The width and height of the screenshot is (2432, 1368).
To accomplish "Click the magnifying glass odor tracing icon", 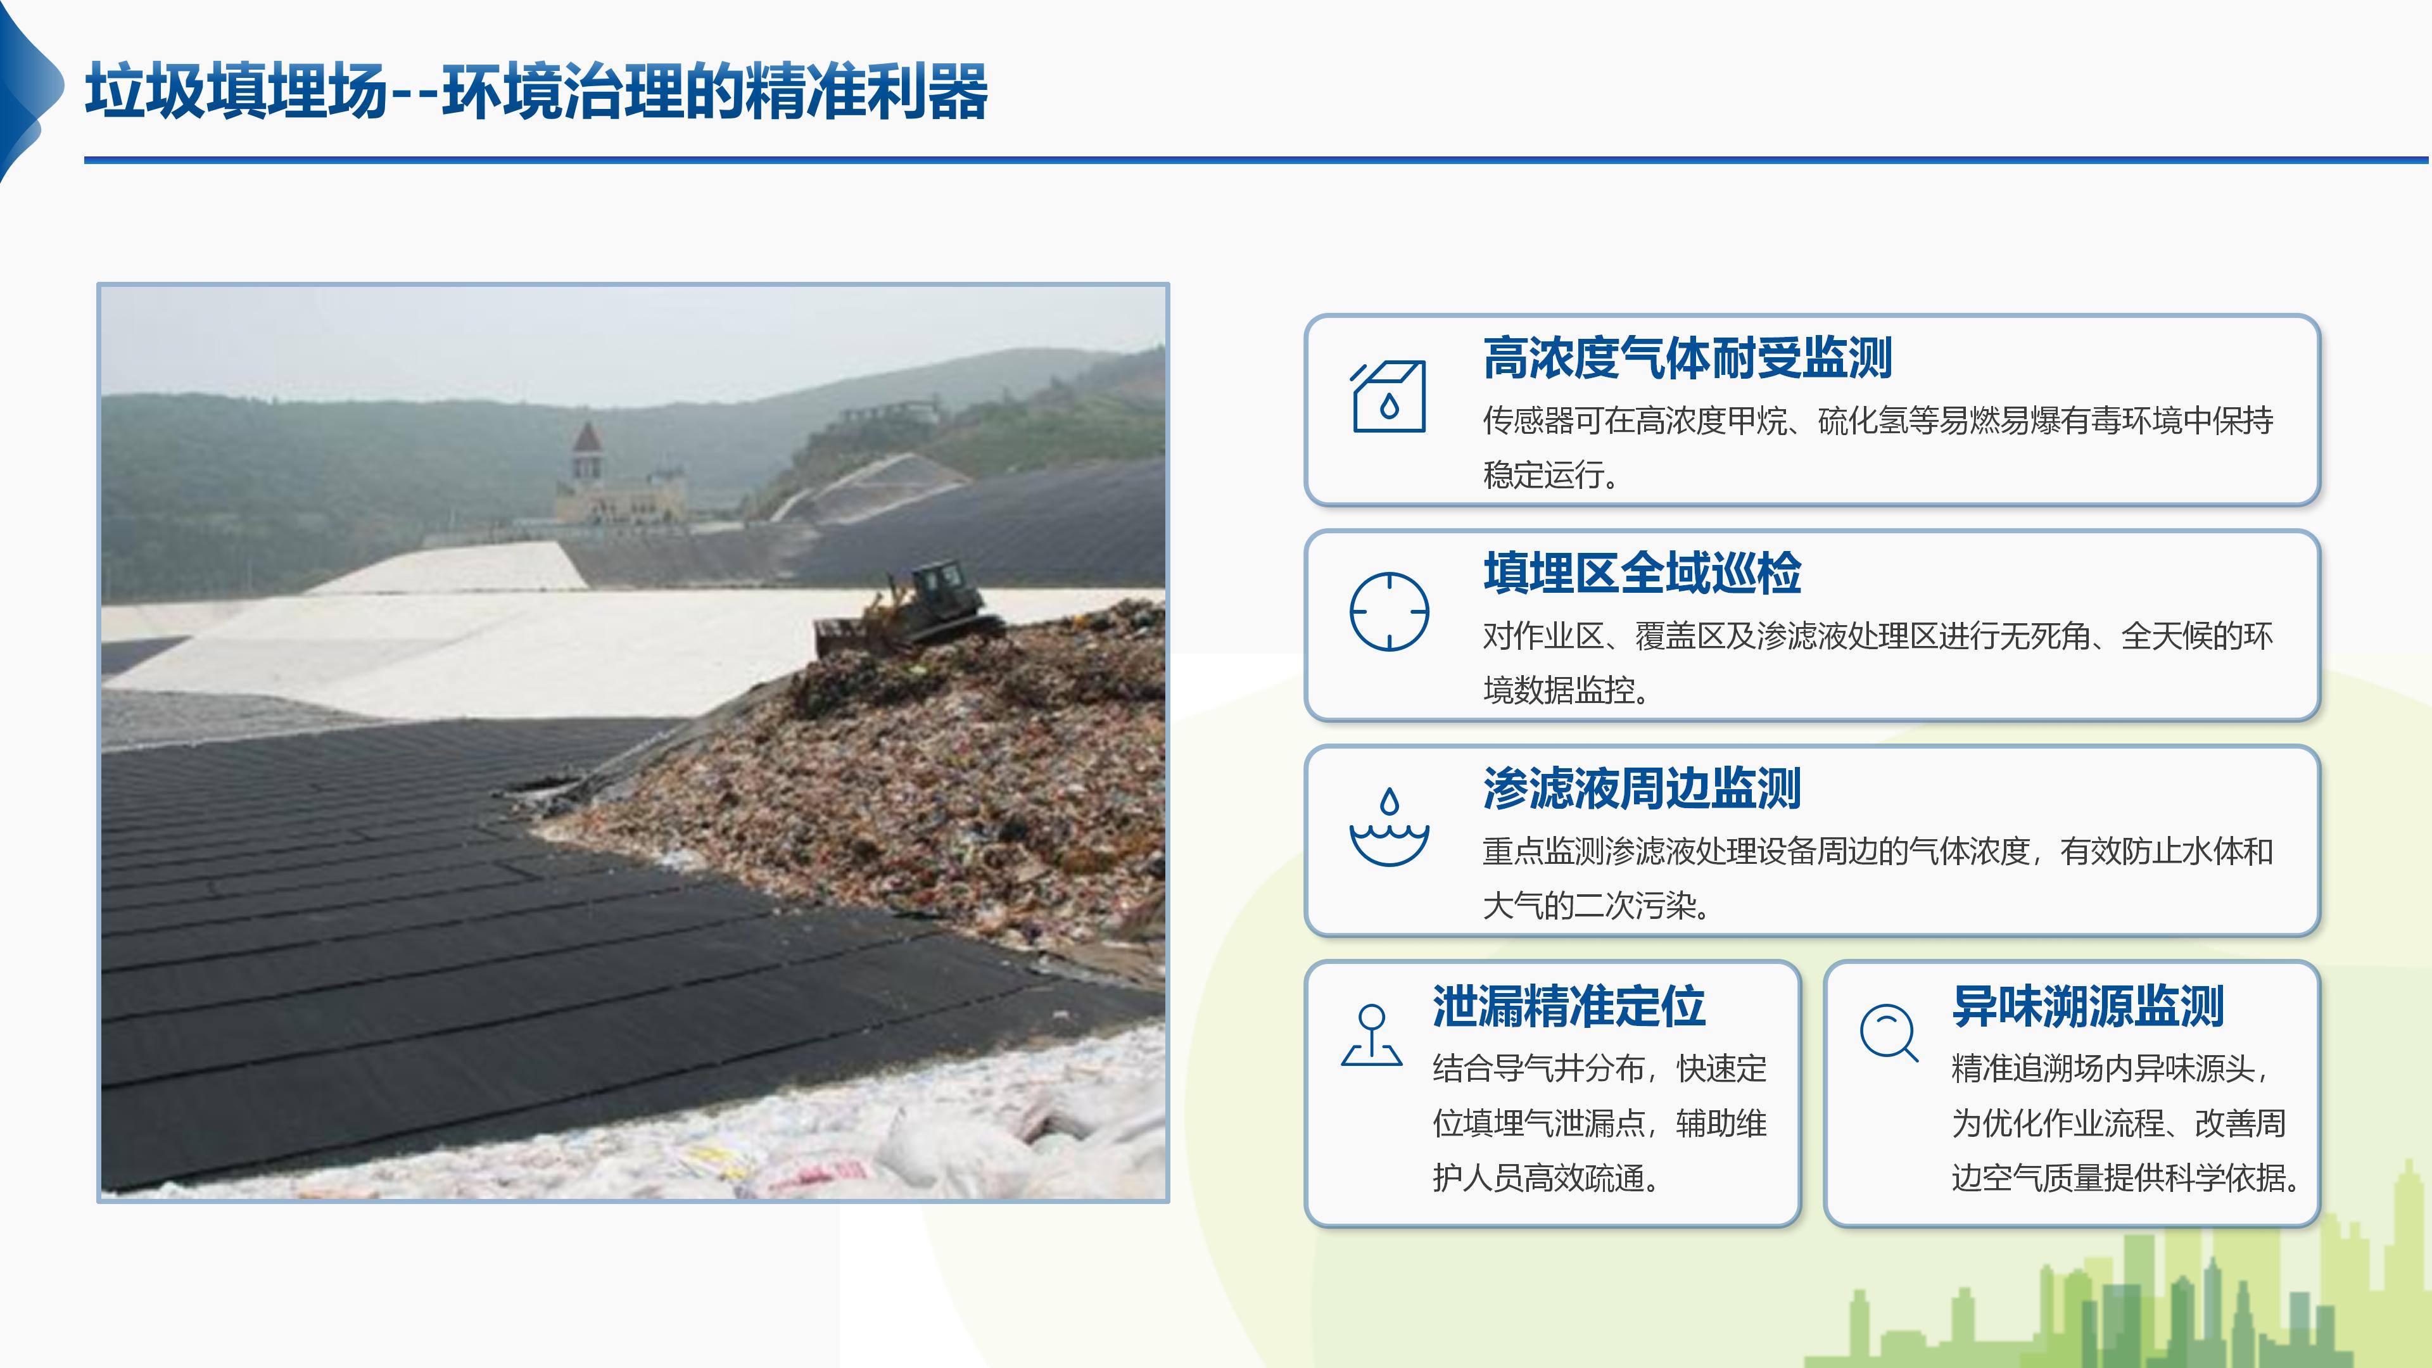I will [x=1889, y=1033].
